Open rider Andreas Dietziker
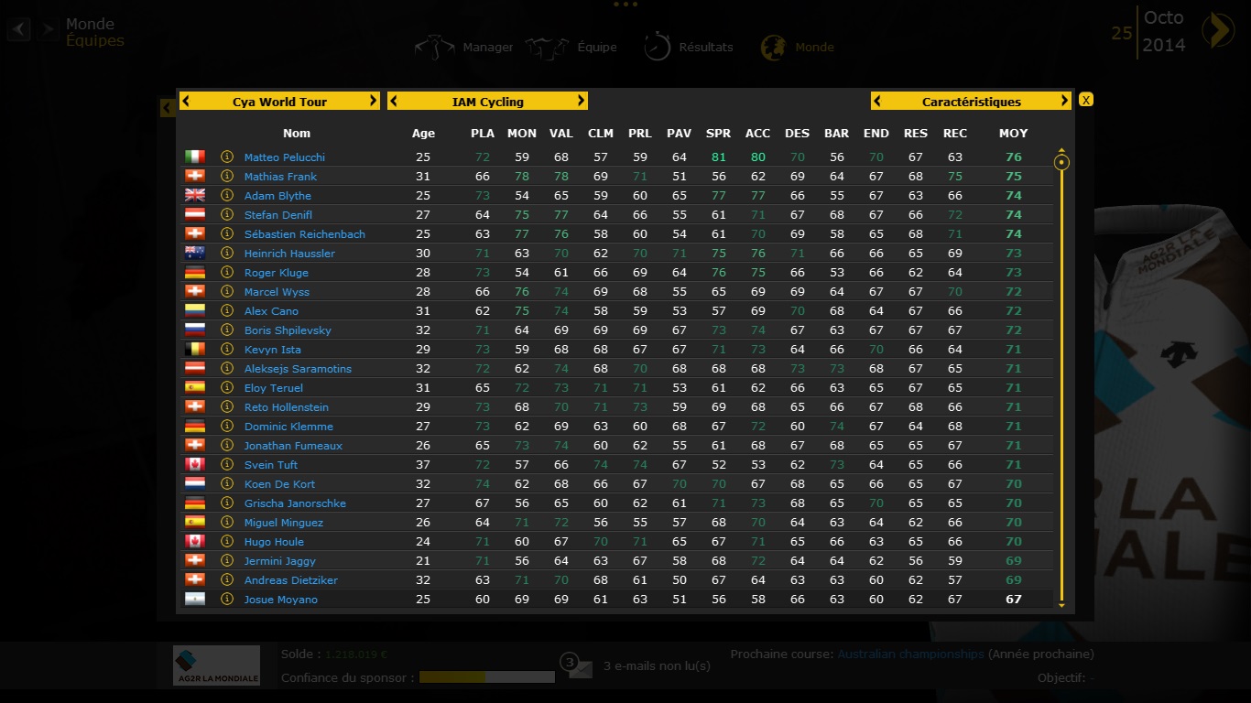This screenshot has width=1251, height=703. [290, 580]
